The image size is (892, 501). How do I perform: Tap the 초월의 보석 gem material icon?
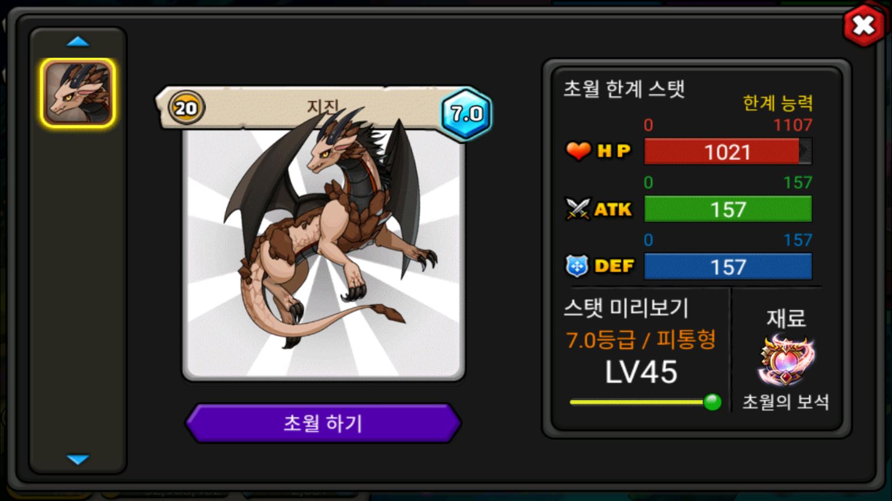(786, 360)
